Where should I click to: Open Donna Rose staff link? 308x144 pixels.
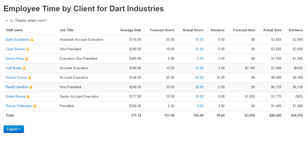(x=15, y=58)
